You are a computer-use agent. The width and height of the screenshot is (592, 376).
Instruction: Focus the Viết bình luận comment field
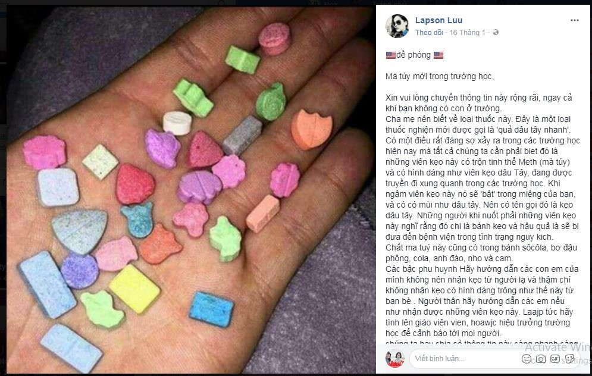click(465, 359)
